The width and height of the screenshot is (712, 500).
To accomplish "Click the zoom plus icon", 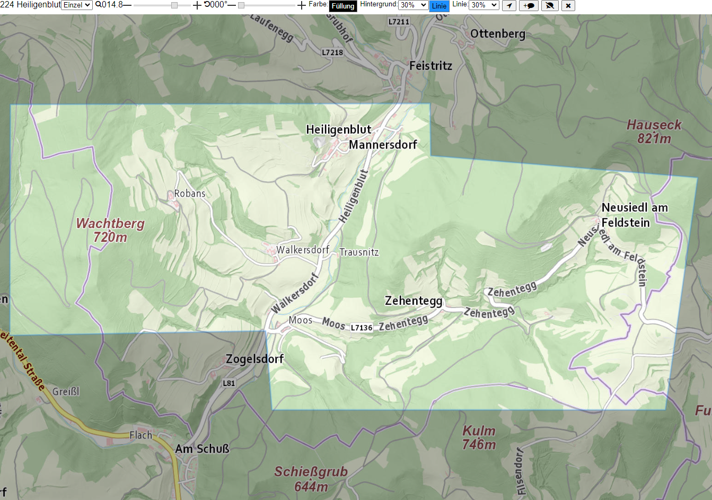I will pos(197,5).
